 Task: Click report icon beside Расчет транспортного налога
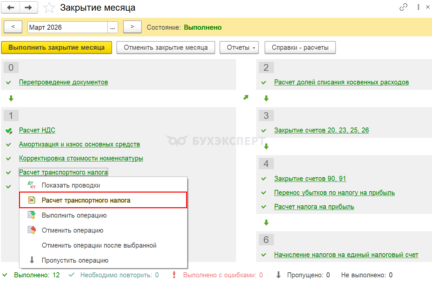click(32, 200)
